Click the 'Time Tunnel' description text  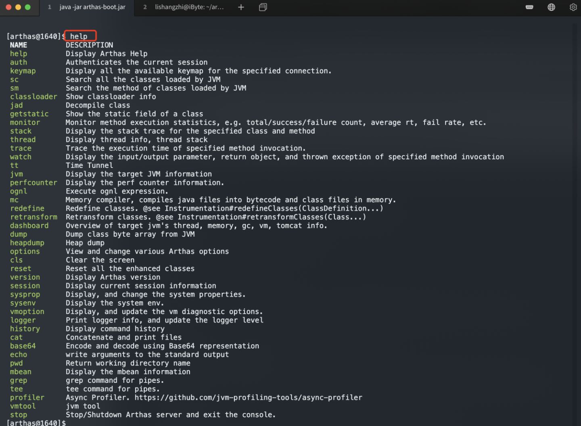tap(90, 165)
